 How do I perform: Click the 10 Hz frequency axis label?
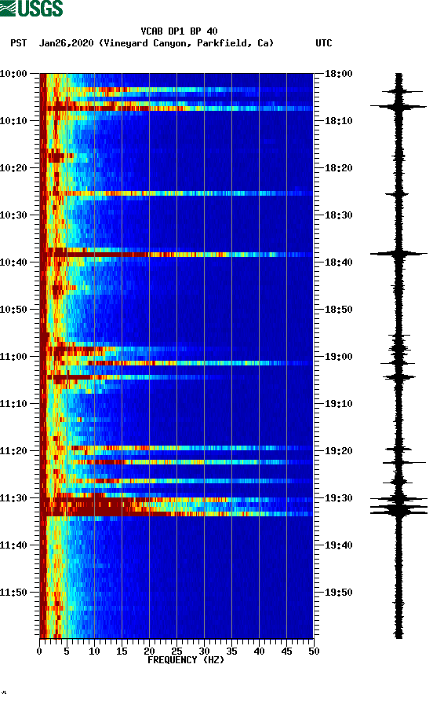(x=94, y=651)
